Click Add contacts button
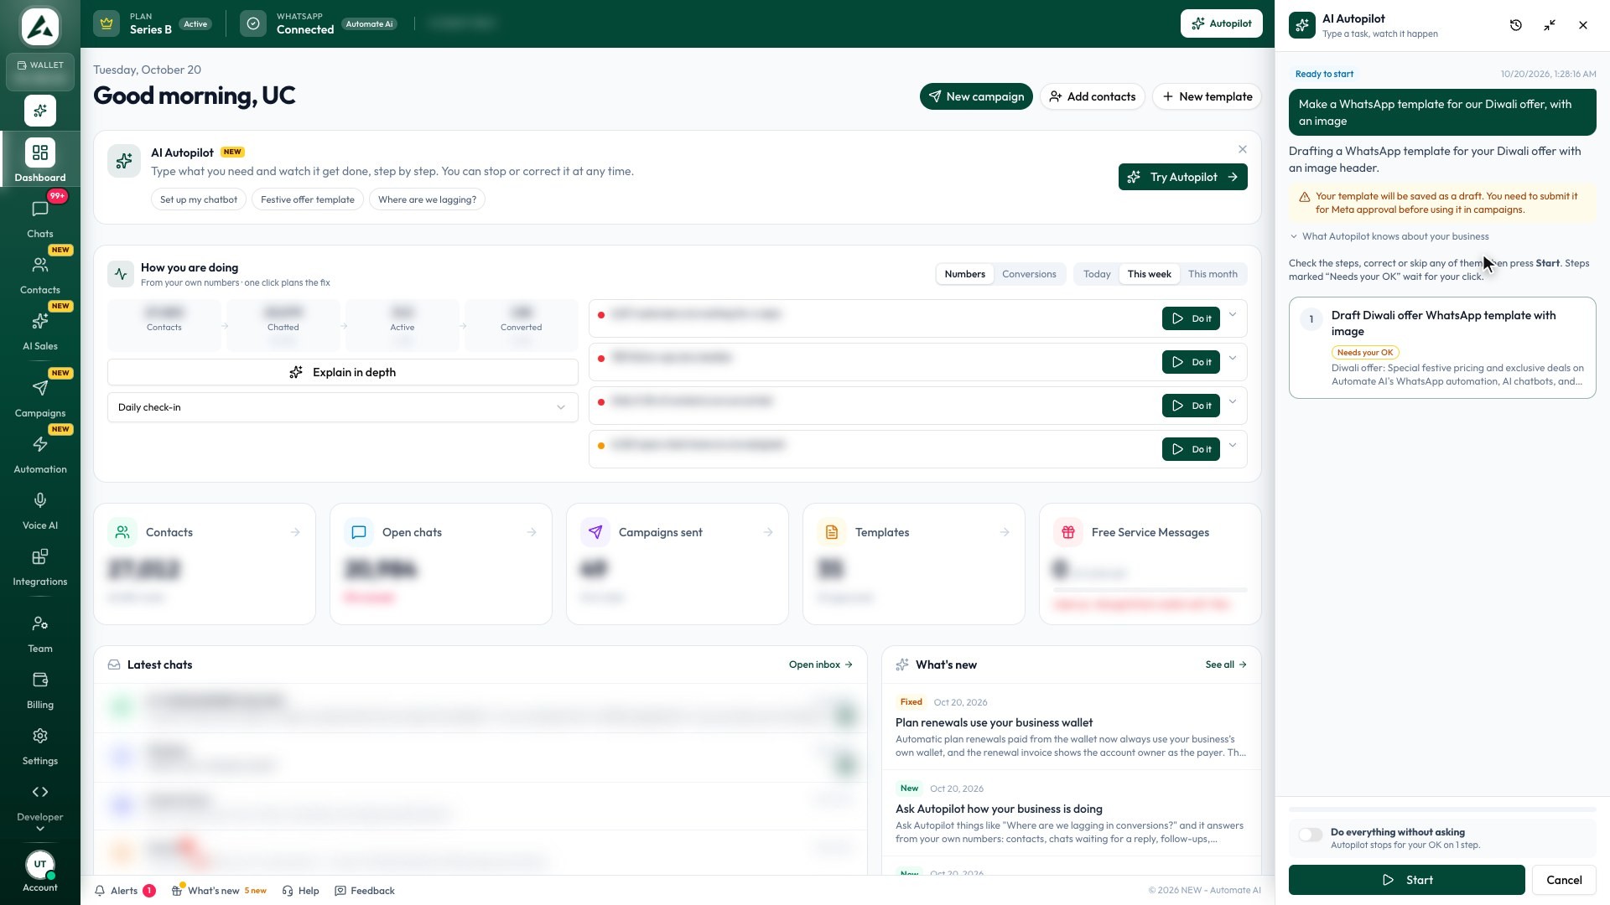 1092,96
